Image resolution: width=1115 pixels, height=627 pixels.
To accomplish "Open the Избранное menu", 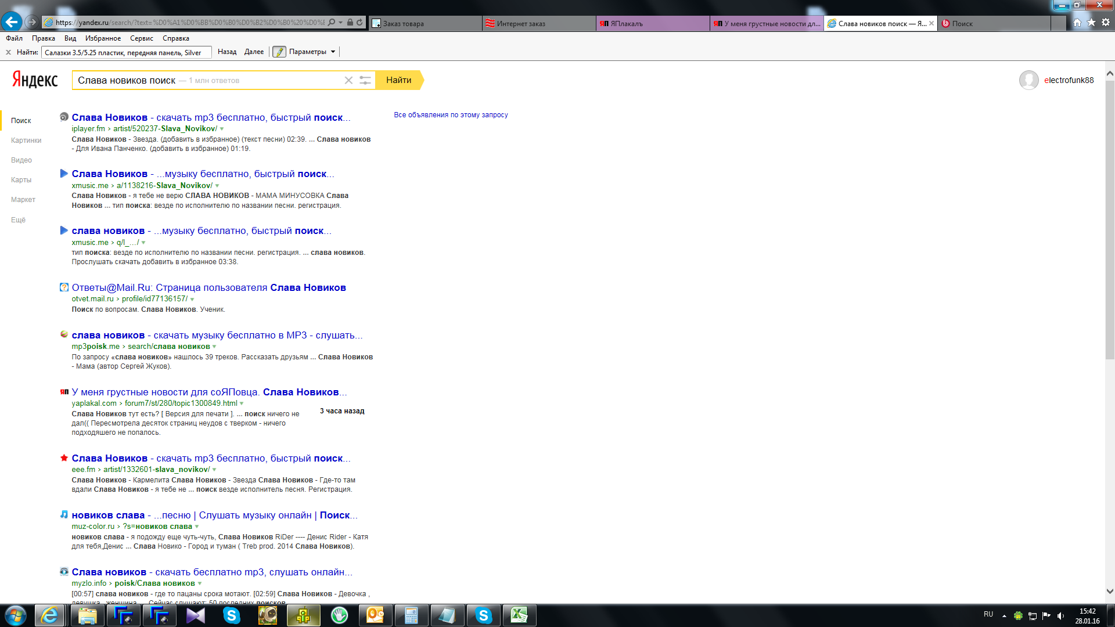I will tap(103, 38).
